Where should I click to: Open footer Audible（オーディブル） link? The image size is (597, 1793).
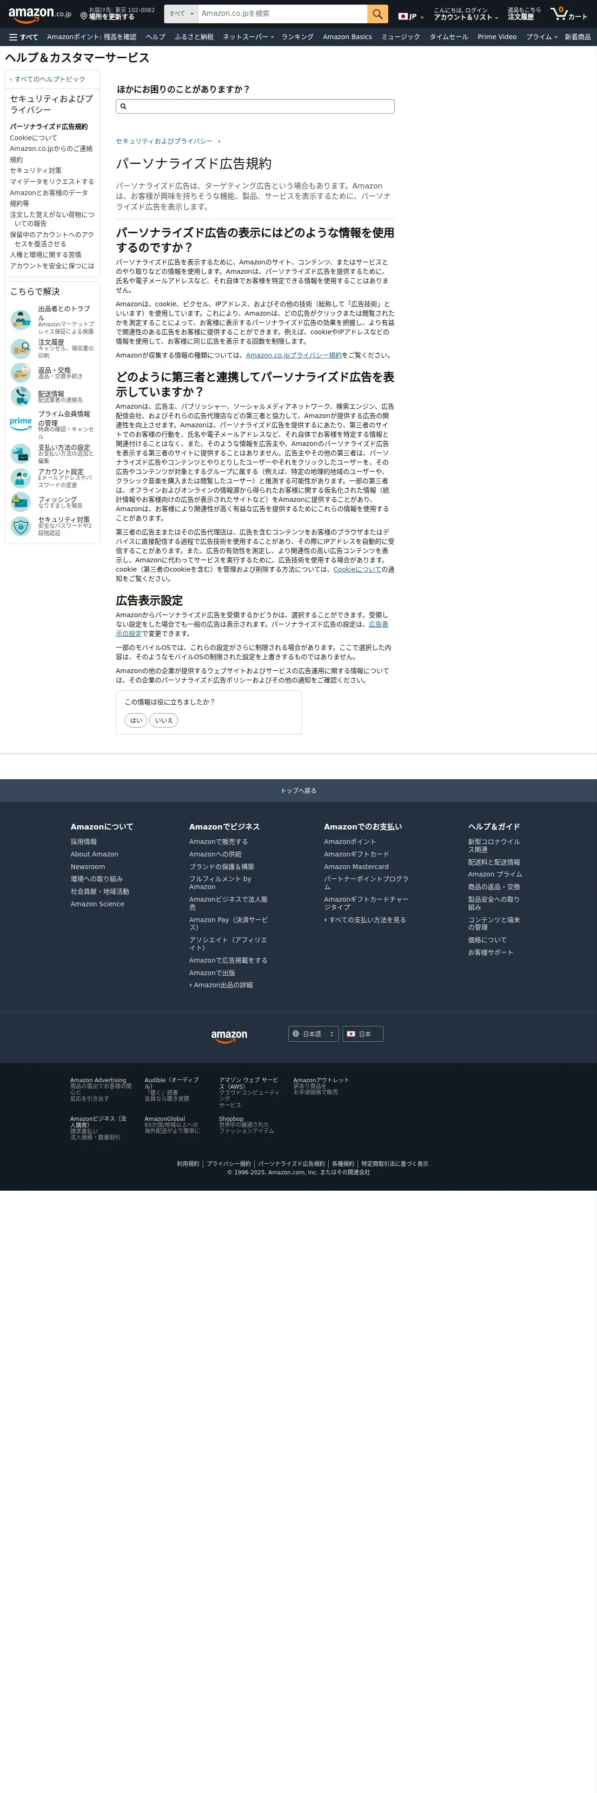pyautogui.click(x=172, y=1083)
